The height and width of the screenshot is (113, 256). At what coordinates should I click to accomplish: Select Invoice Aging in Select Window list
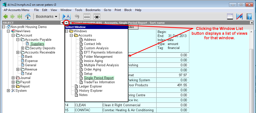[x=93, y=61]
